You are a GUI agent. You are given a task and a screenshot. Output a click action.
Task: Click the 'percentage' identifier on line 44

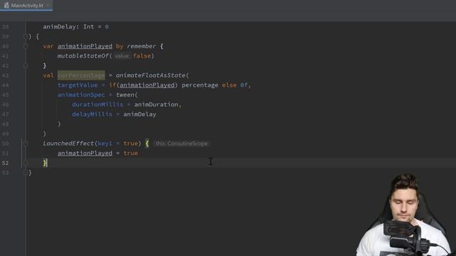click(199, 85)
